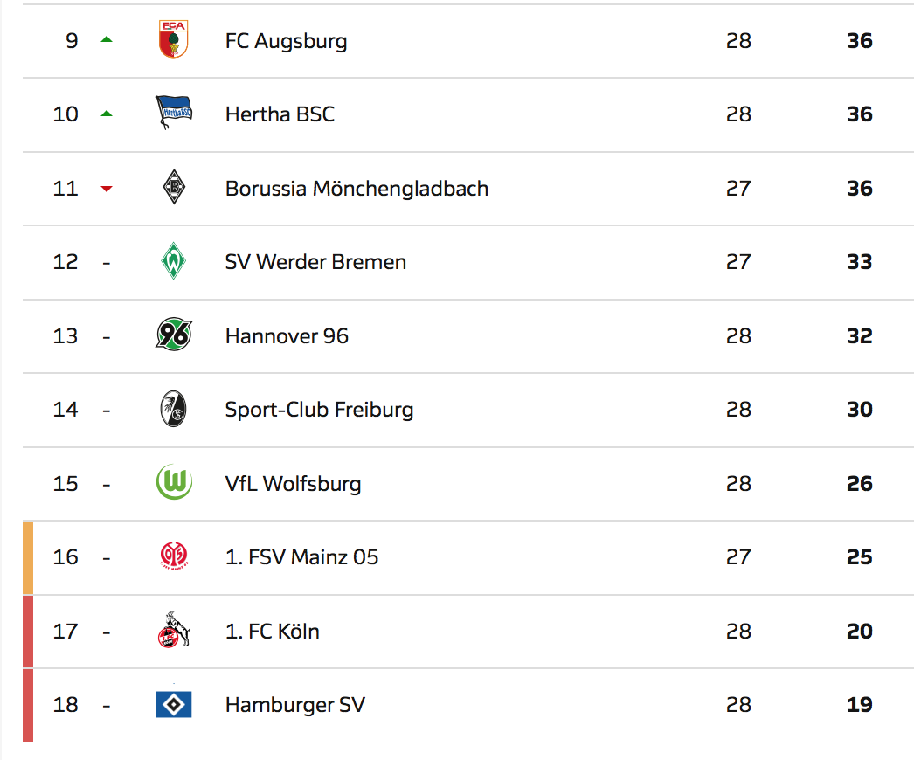Click the Hannover 96 logo

pos(173,335)
